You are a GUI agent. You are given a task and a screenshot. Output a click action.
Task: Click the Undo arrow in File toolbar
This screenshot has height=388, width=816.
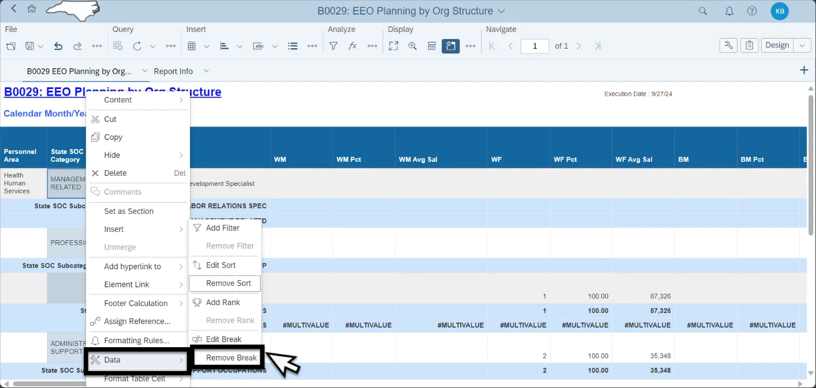(x=58, y=46)
